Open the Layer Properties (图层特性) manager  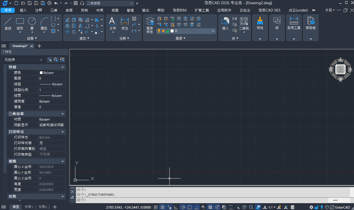[150, 25]
